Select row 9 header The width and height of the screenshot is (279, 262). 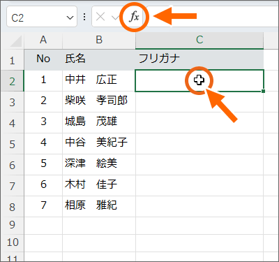pos(12,226)
